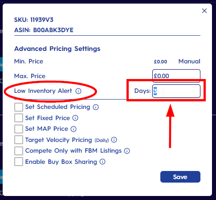216x200 pixels.
Task: Enable Compete Only with FBM Listings checkbox
Action: (x=19, y=151)
